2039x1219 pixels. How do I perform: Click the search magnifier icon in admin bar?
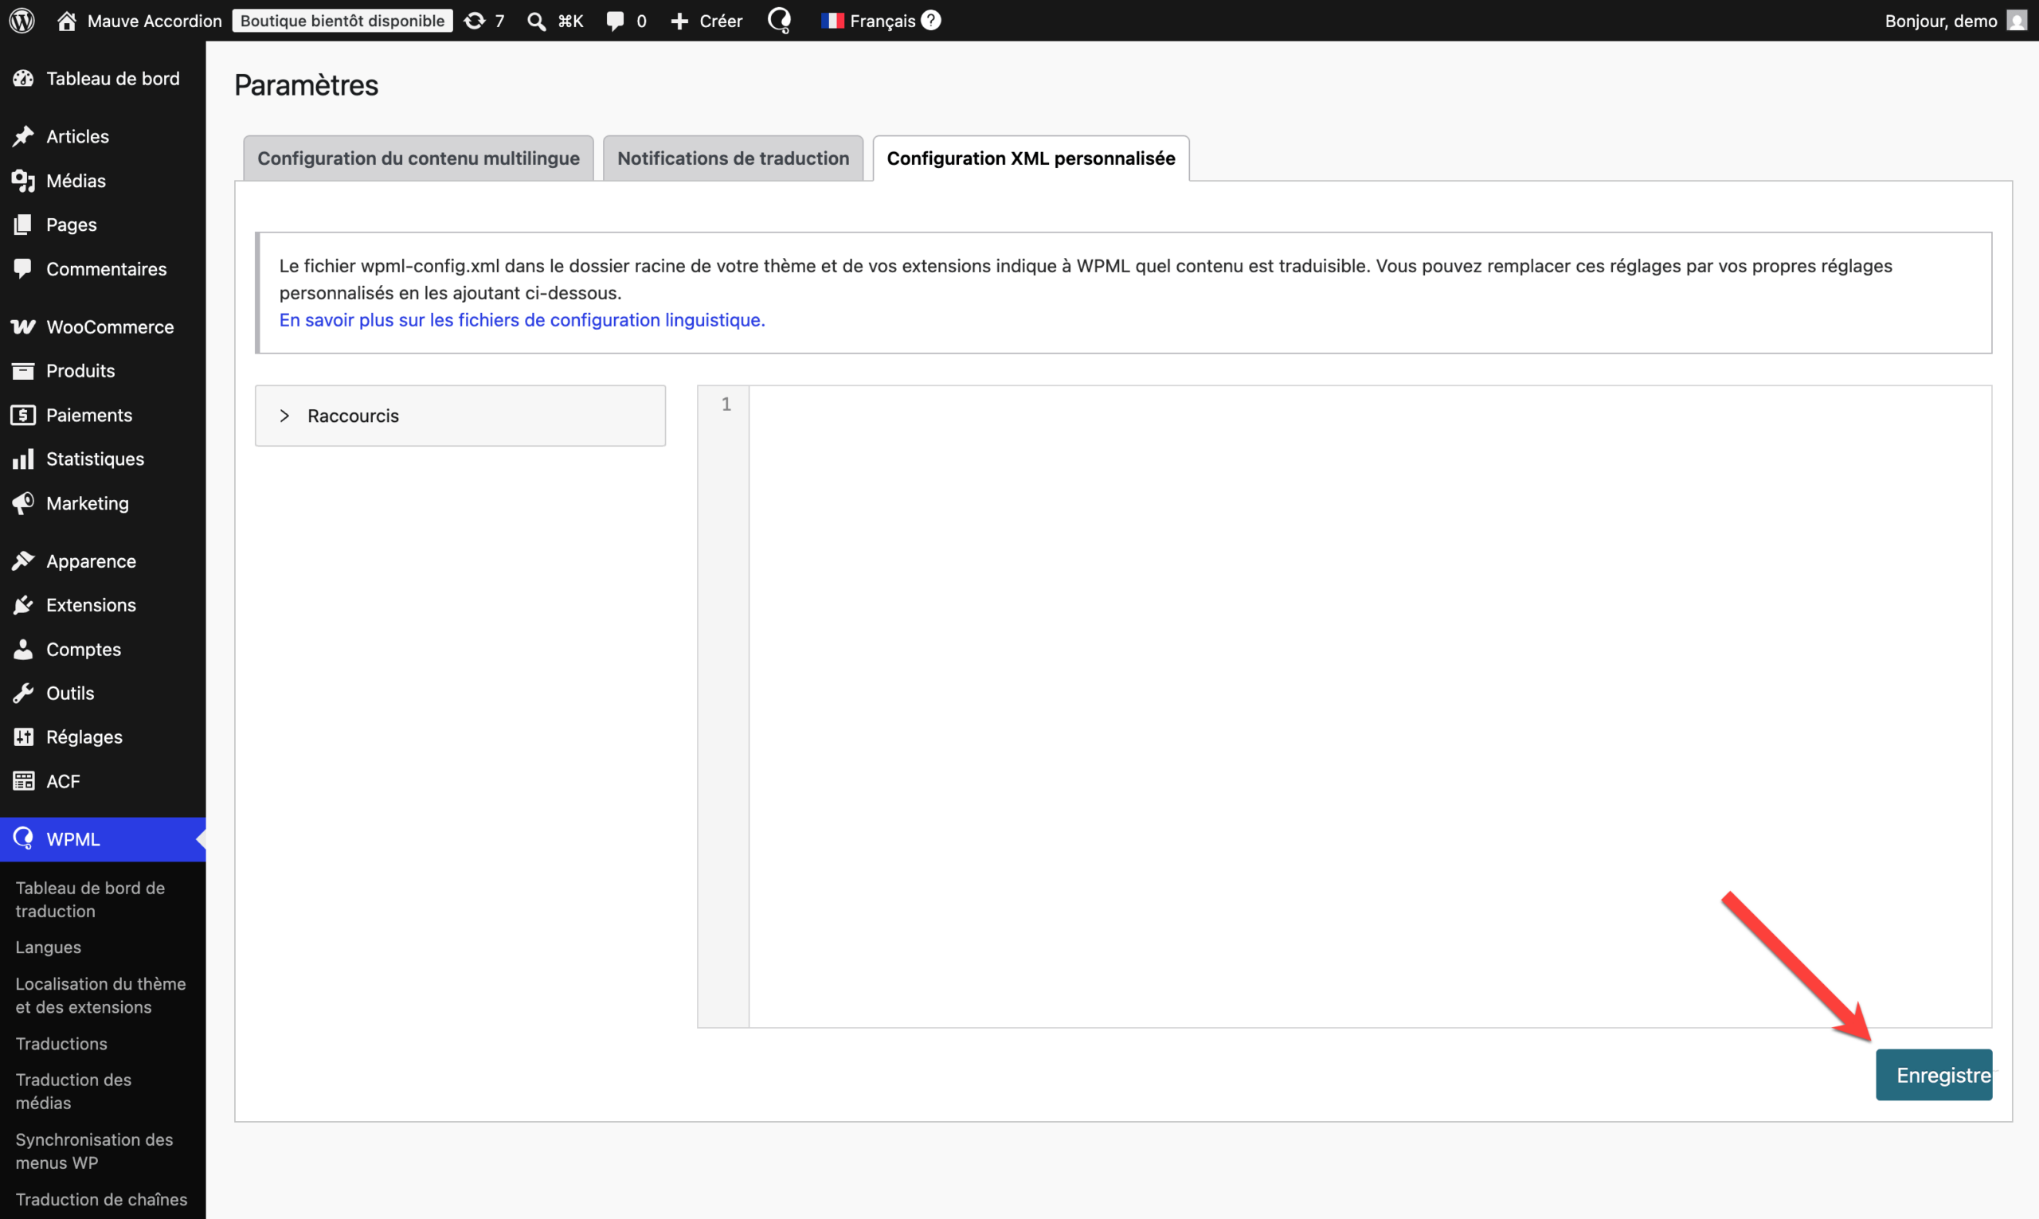point(537,21)
